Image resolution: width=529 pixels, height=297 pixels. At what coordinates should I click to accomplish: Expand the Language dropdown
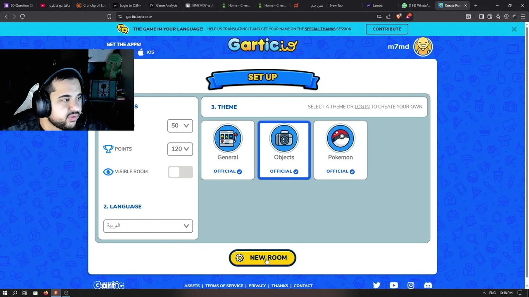(148, 226)
